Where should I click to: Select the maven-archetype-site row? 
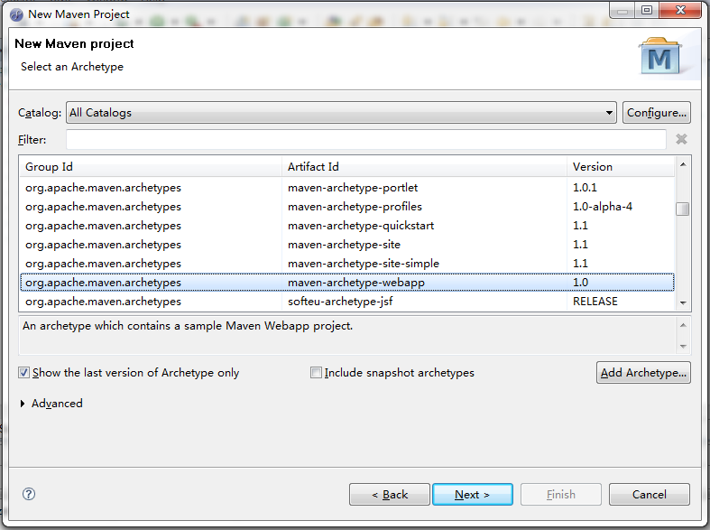coord(347,245)
